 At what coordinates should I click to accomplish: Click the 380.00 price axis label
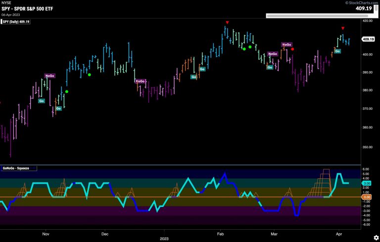(368, 90)
